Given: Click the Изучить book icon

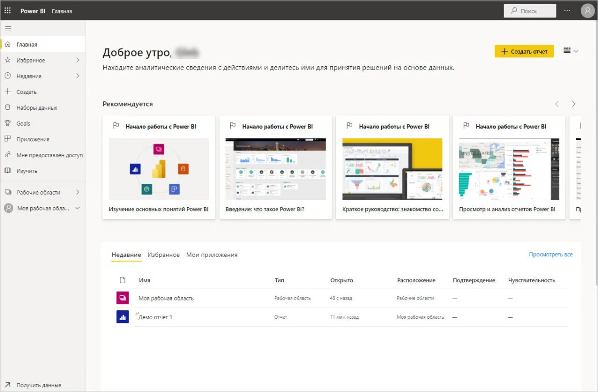Looking at the screenshot, I should [x=7, y=171].
